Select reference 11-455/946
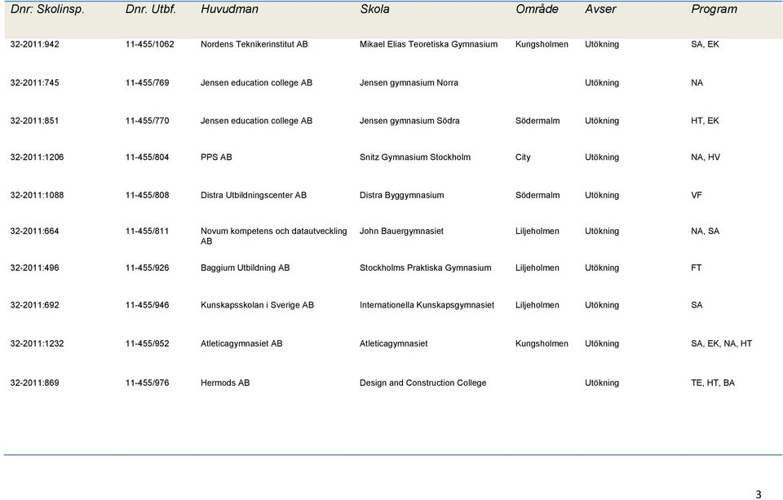783x500 pixels. tap(148, 305)
